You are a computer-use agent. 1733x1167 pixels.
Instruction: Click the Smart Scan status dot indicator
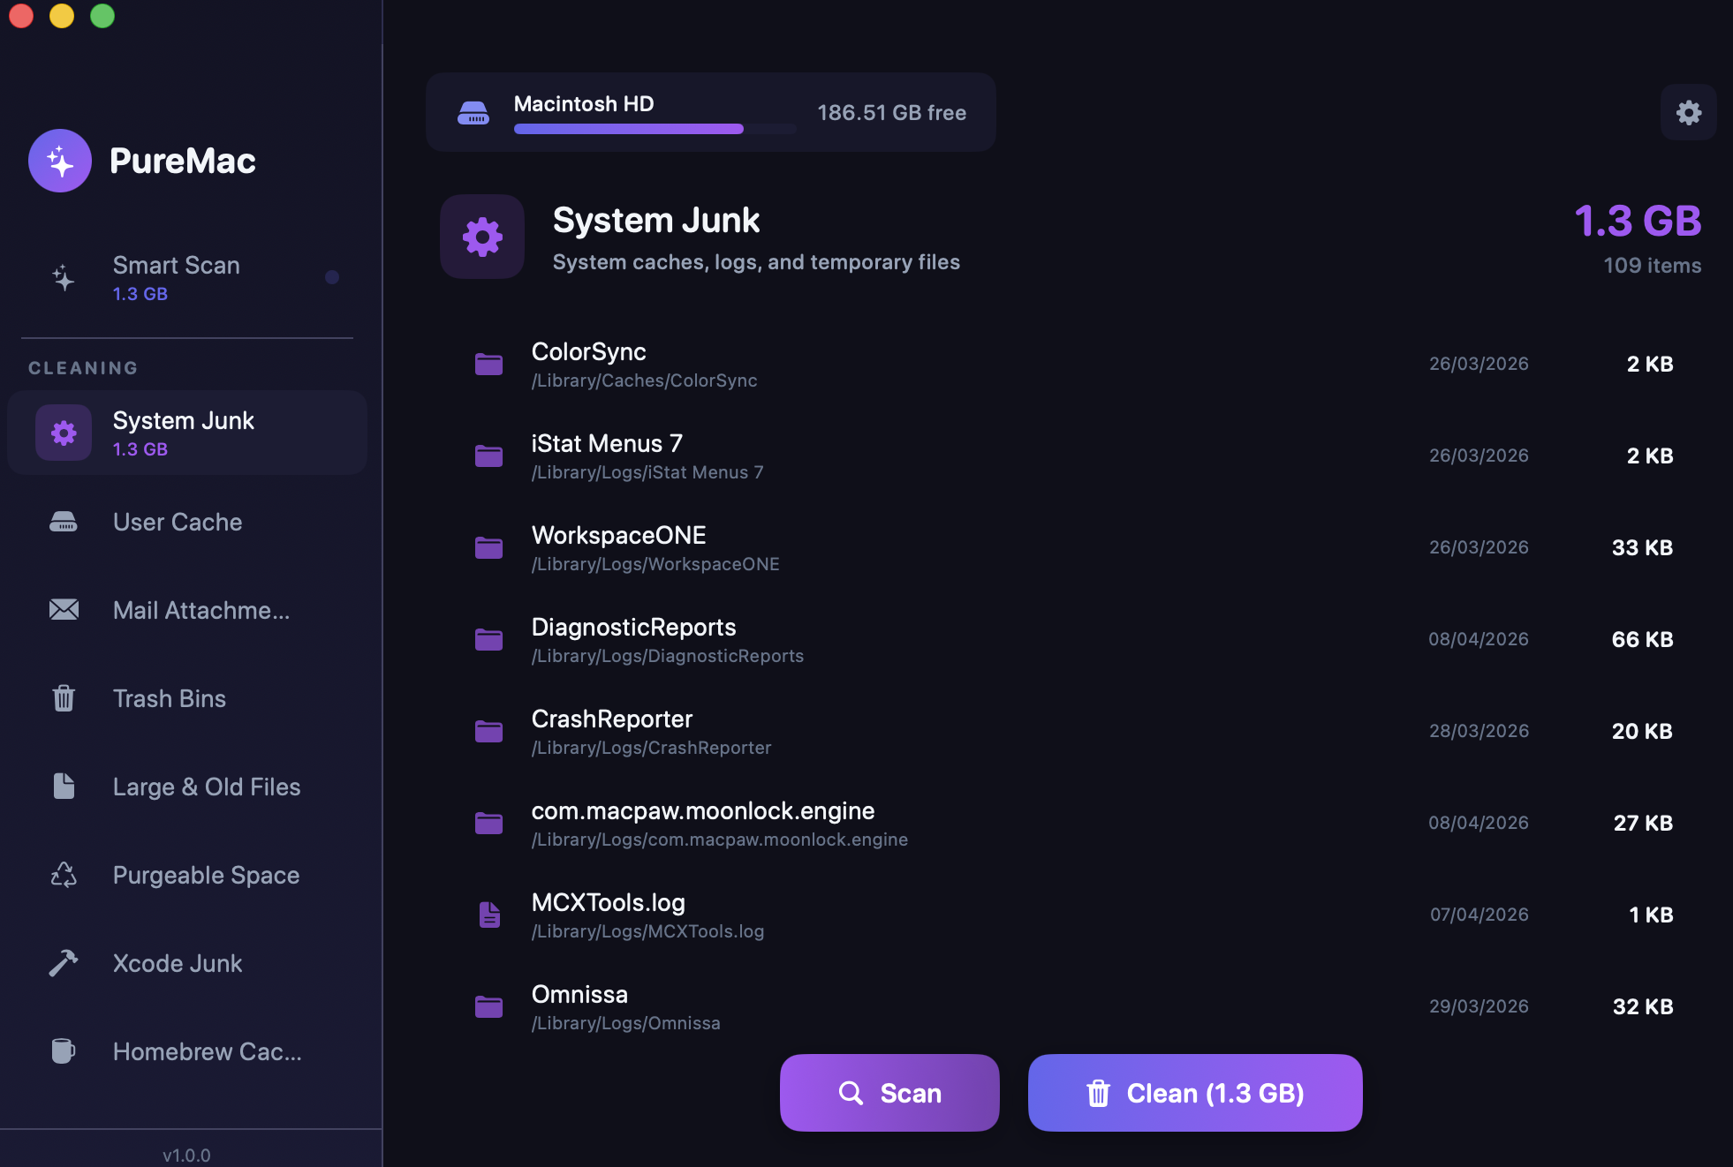coord(332,277)
